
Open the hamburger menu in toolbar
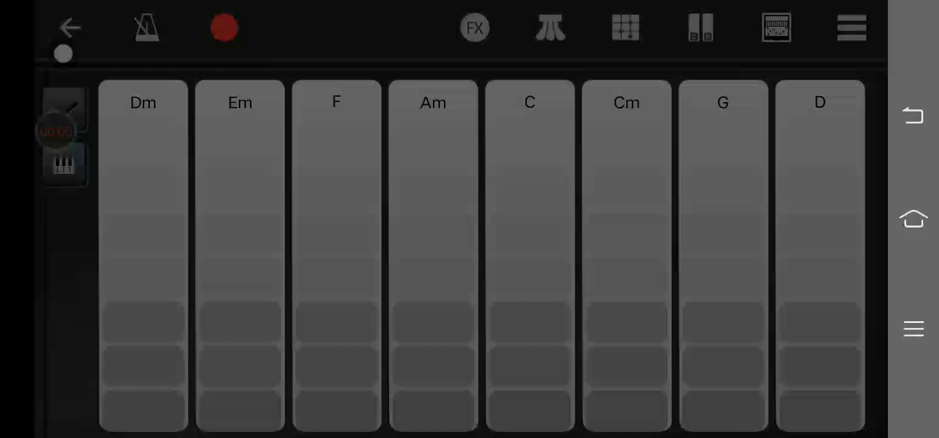(851, 28)
